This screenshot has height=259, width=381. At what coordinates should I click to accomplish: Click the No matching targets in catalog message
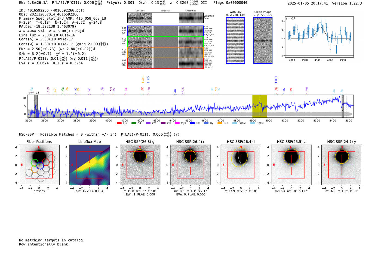(x=52, y=240)
